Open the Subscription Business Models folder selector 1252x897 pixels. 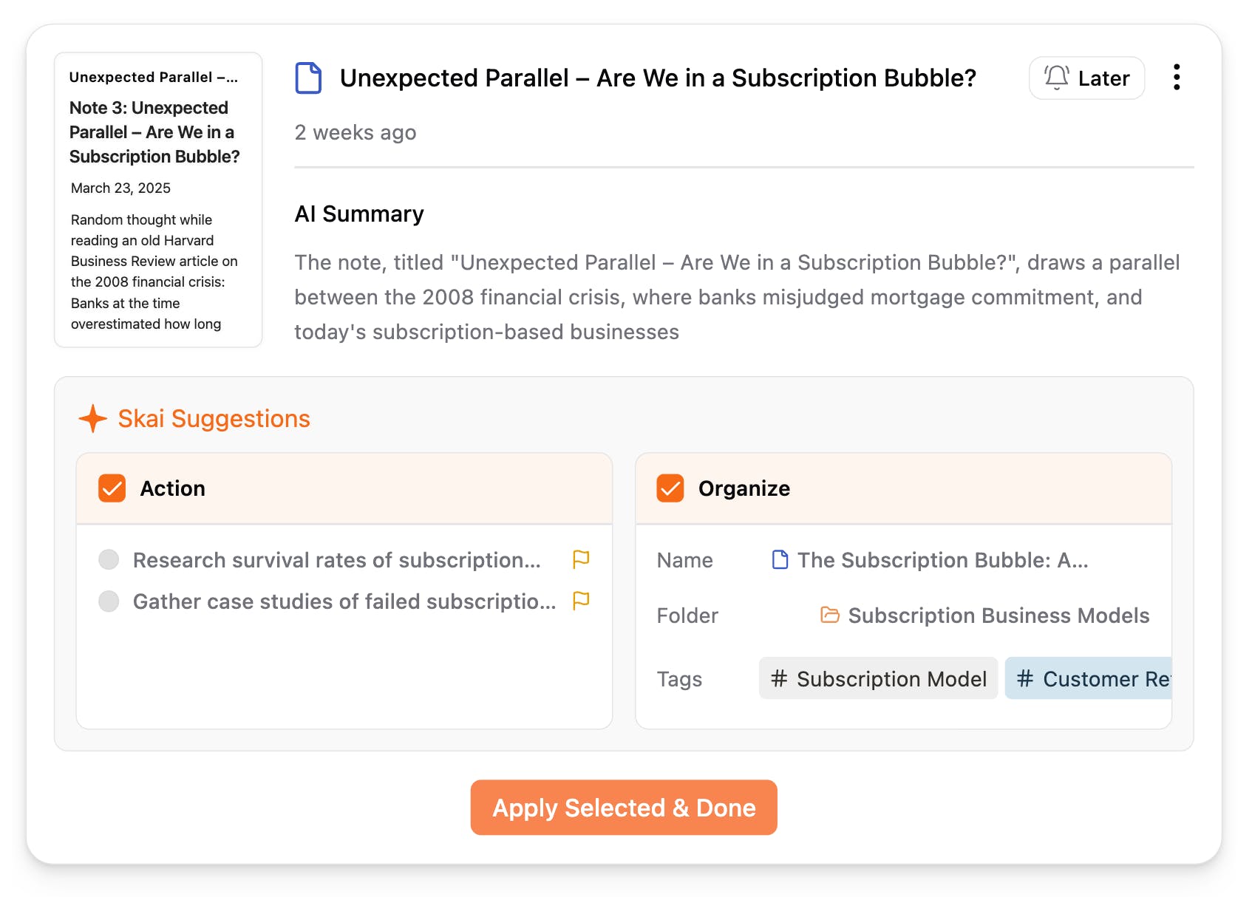(x=998, y=615)
